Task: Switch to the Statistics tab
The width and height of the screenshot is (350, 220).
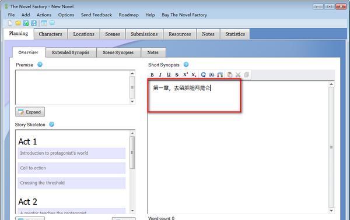Action: point(235,34)
